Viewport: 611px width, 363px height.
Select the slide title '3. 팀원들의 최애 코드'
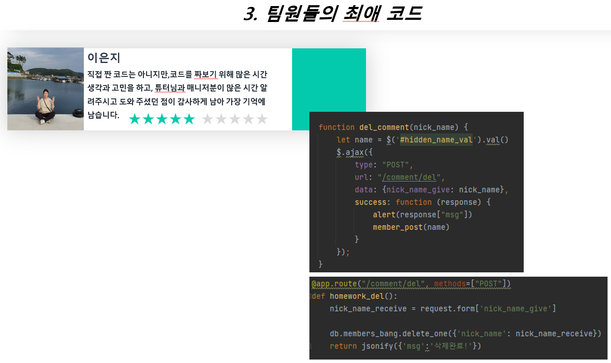click(333, 13)
